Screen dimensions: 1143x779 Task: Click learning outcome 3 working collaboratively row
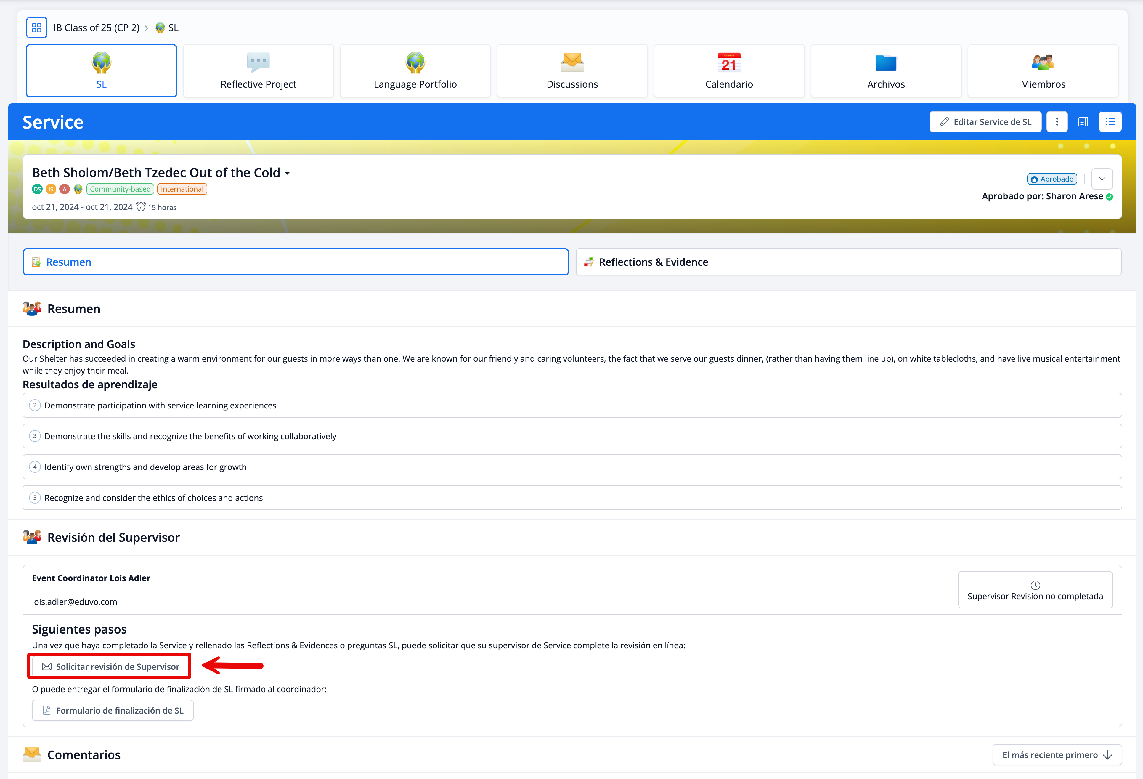click(x=571, y=436)
